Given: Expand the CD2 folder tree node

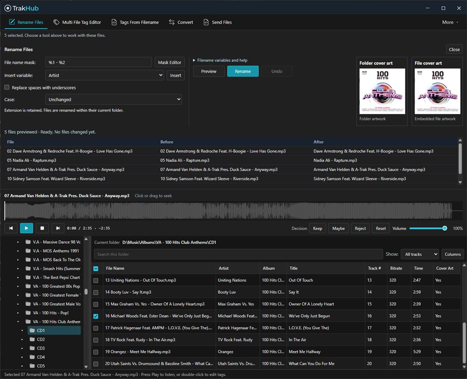Looking at the screenshot, I should (22, 340).
